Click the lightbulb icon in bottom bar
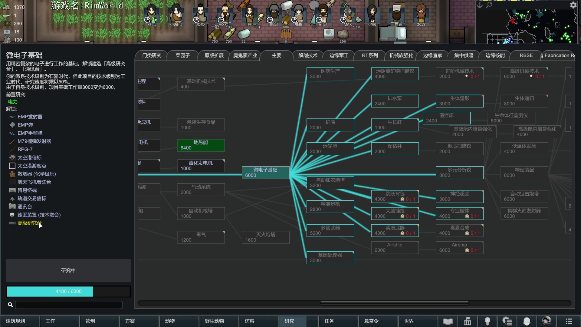Image resolution: width=581 pixels, height=327 pixels. [487, 321]
